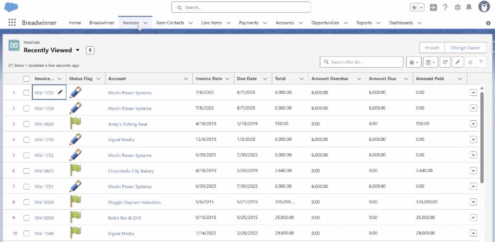Check the select-all checkbox in header
The width and height of the screenshot is (495, 242).
tap(26, 79)
